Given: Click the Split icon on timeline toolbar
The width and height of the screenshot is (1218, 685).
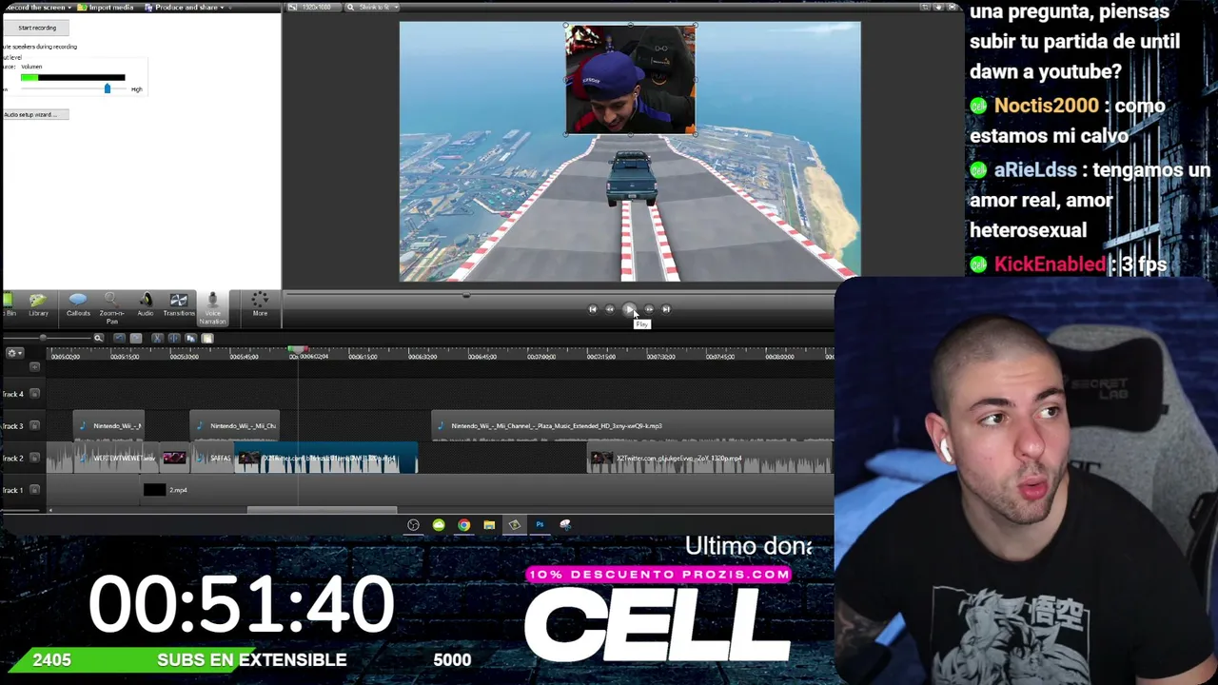Looking at the screenshot, I should point(173,338).
